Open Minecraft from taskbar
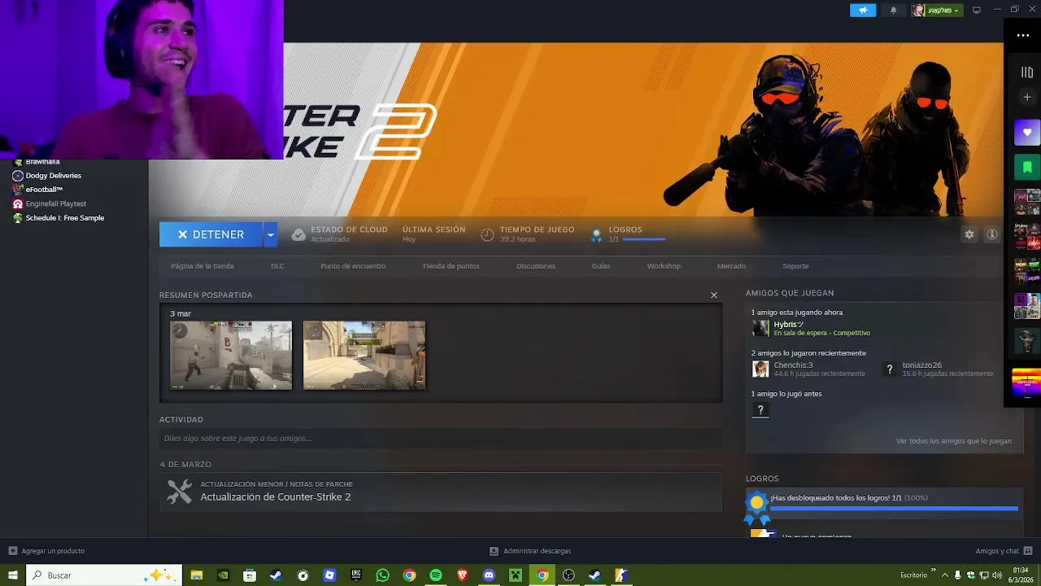The height and width of the screenshot is (586, 1041). (x=516, y=575)
